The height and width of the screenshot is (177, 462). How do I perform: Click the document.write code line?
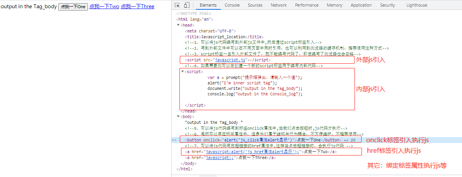(x=255, y=88)
